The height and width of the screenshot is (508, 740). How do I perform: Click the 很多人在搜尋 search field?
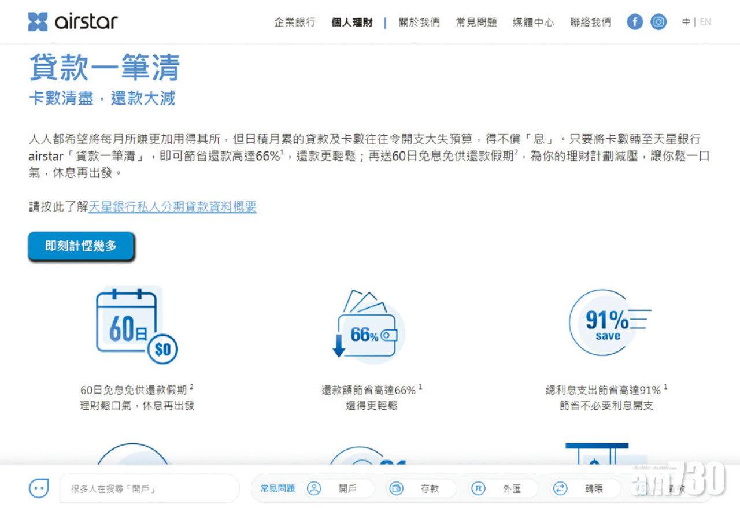click(149, 488)
